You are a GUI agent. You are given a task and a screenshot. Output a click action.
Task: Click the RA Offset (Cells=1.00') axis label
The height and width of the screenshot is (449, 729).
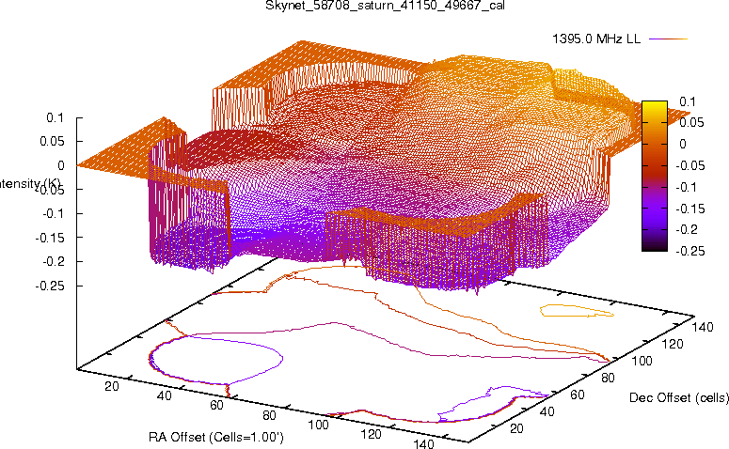tap(216, 437)
